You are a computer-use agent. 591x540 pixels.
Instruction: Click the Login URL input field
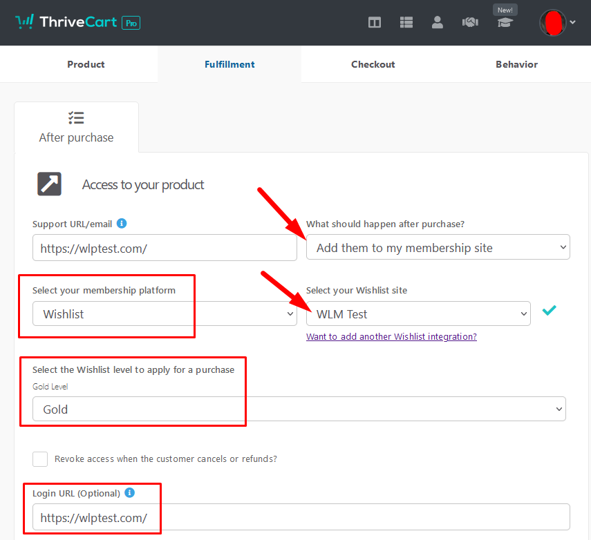301,517
